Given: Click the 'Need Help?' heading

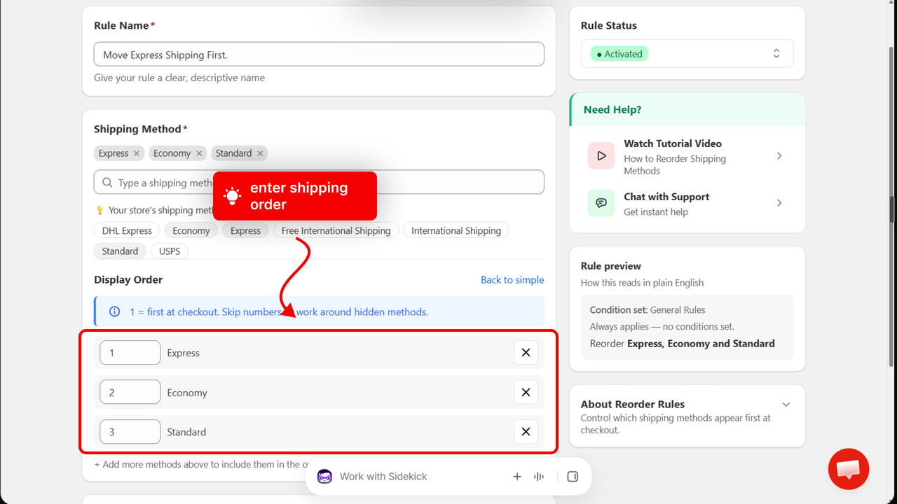Looking at the screenshot, I should (x=612, y=110).
